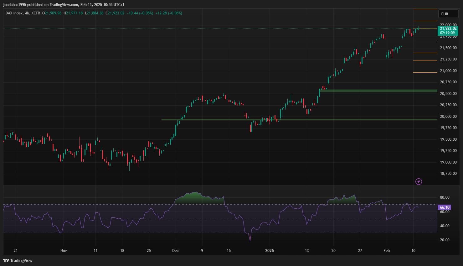Click the 19,250.00 price axis label
The width and height of the screenshot is (463, 266).
[448, 151]
